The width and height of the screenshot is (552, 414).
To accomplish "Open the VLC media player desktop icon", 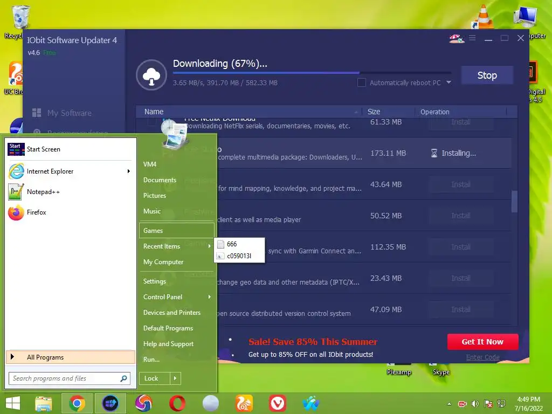I will 484,17.
